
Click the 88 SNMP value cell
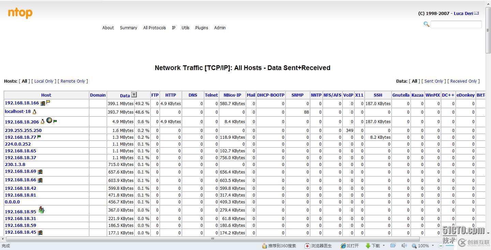pos(298,112)
